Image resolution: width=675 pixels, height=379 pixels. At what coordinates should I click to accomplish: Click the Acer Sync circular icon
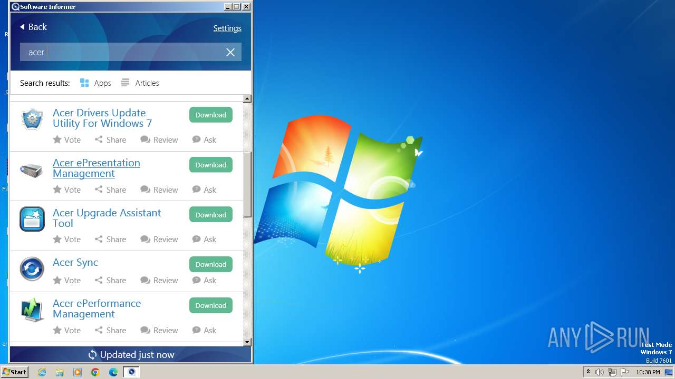[x=32, y=269]
